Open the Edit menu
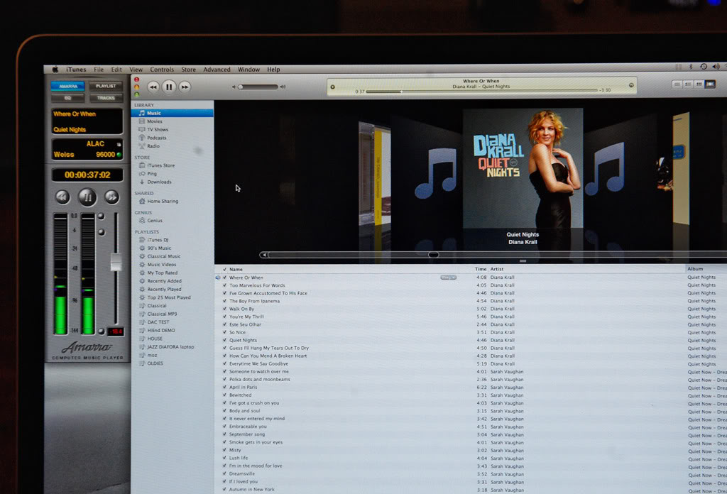The image size is (727, 494). [x=116, y=70]
